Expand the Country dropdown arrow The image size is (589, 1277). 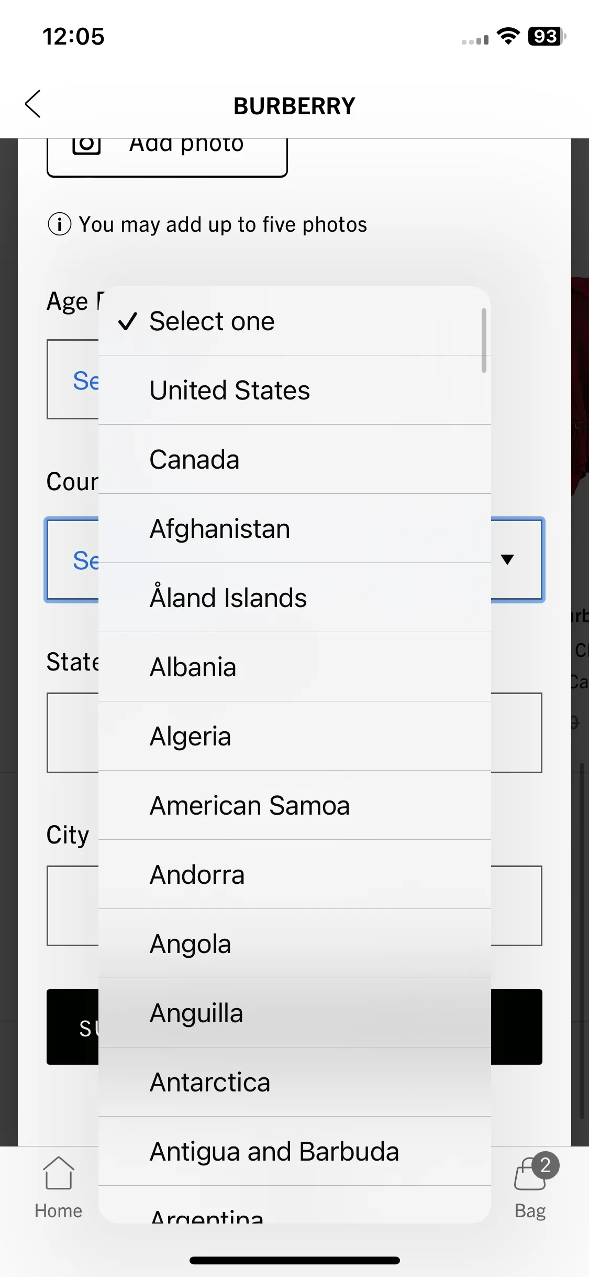click(x=507, y=559)
